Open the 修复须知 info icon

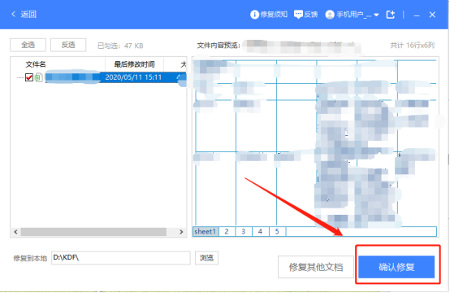coord(254,15)
